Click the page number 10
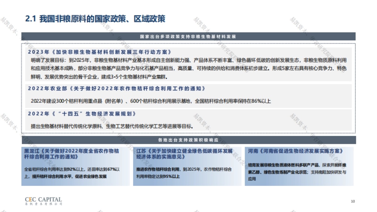 tap(352, 201)
